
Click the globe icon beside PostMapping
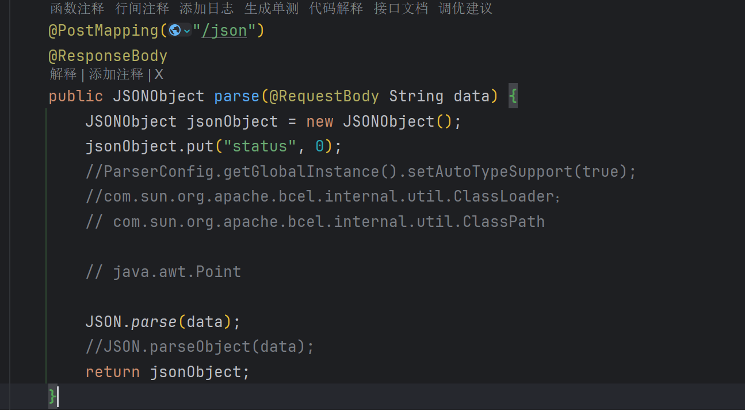point(175,31)
